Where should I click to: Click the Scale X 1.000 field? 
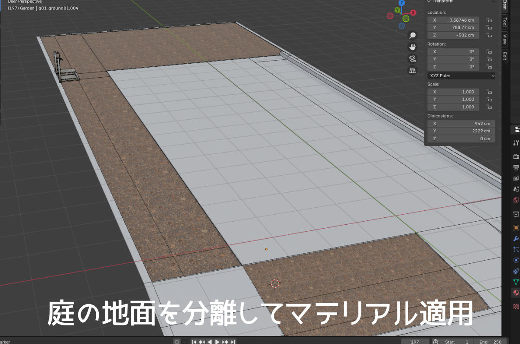(454, 92)
